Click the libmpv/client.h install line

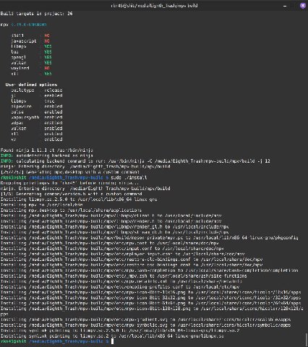[111, 215]
